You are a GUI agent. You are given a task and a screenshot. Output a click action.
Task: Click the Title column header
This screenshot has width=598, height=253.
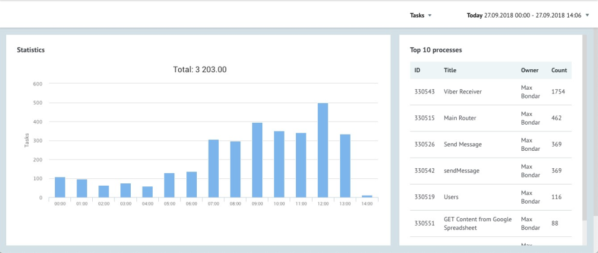tap(450, 70)
